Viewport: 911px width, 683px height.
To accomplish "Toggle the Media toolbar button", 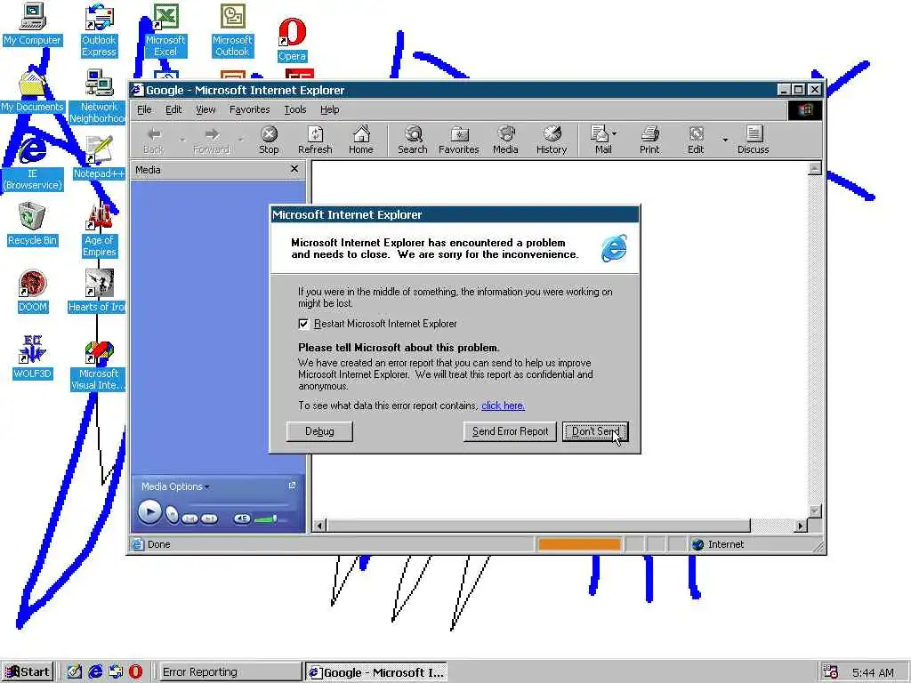I will click(505, 140).
